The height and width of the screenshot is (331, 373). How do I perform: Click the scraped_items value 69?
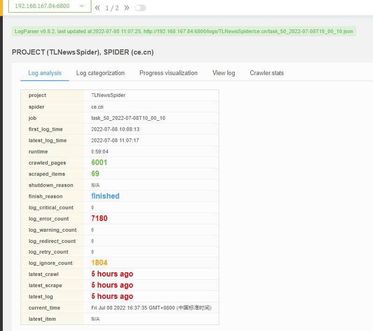pos(95,174)
